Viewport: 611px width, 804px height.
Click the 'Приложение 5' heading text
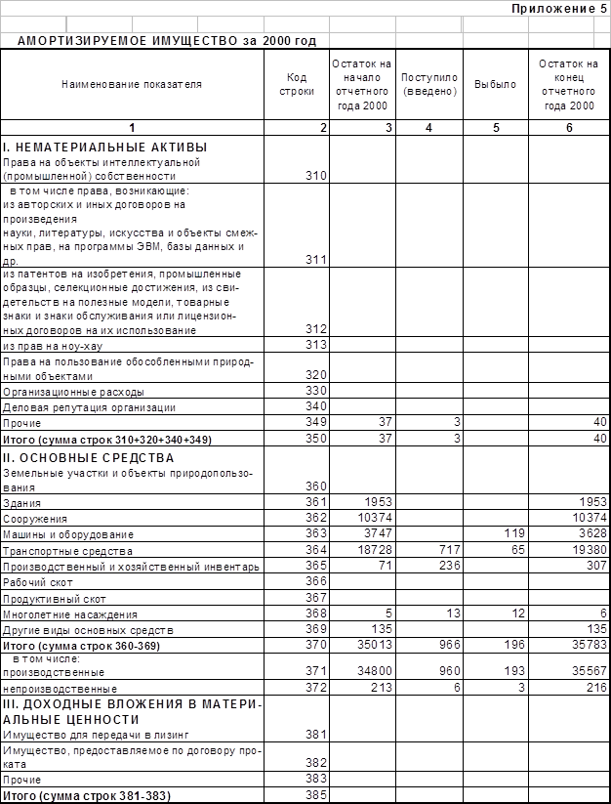(x=560, y=9)
